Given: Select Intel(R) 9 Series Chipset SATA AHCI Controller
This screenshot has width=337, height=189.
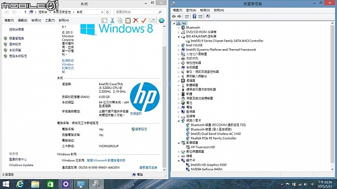Looking at the screenshot, I should [227, 41].
